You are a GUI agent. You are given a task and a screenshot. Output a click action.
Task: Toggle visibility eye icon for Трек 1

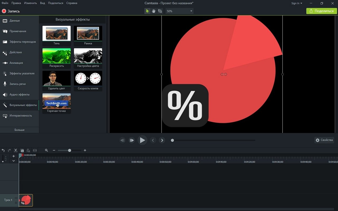[16, 198]
